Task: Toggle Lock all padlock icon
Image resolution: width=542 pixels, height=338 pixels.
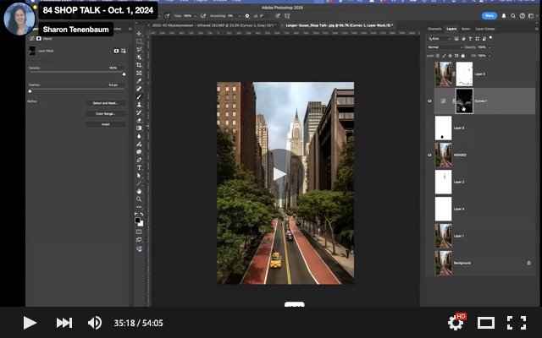Action: coord(463,56)
